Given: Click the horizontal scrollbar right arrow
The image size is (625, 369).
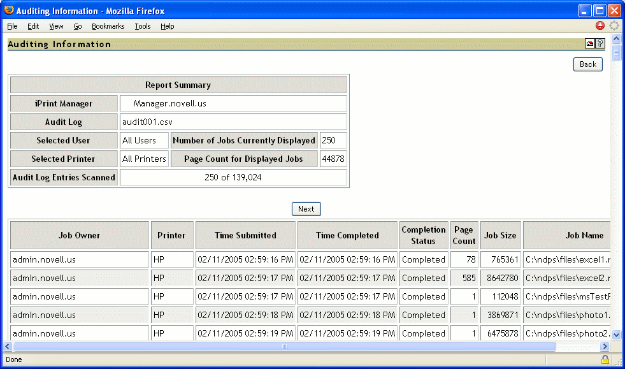Looking at the screenshot, I should (604, 346).
